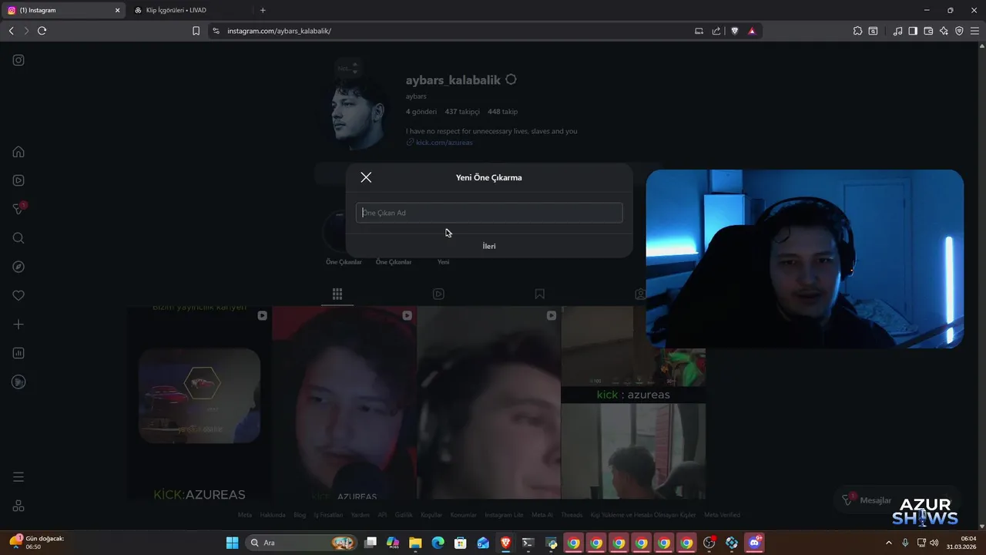
Task: Click the İleri button in the dialog
Action: (489, 246)
